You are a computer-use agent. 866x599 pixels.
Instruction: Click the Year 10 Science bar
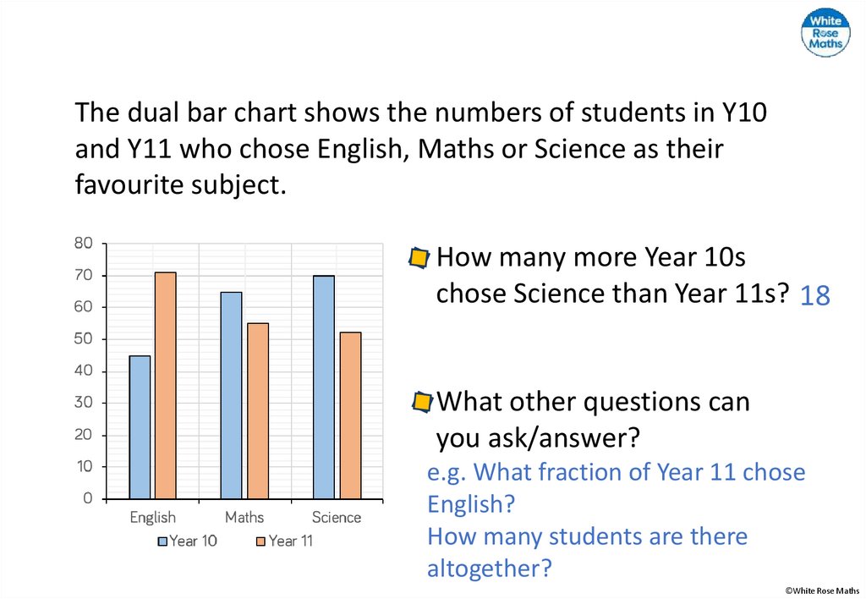click(x=323, y=387)
